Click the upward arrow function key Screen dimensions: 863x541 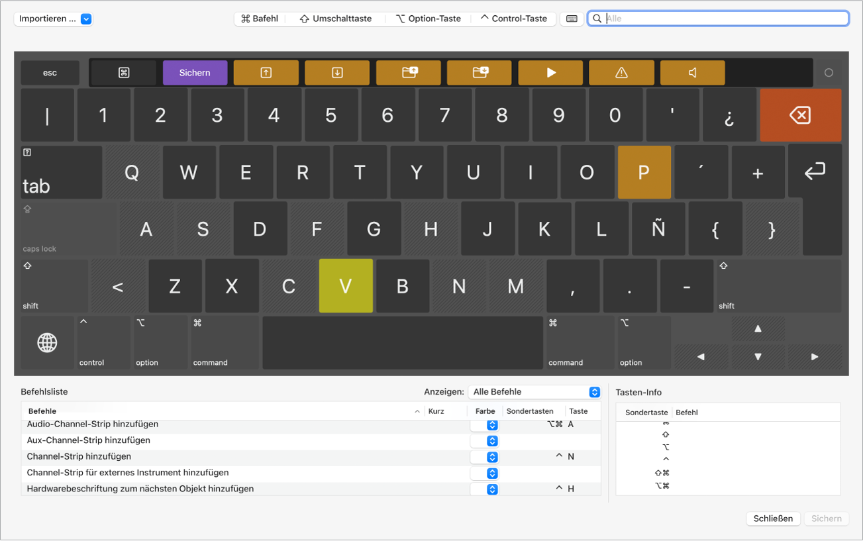[x=266, y=73]
